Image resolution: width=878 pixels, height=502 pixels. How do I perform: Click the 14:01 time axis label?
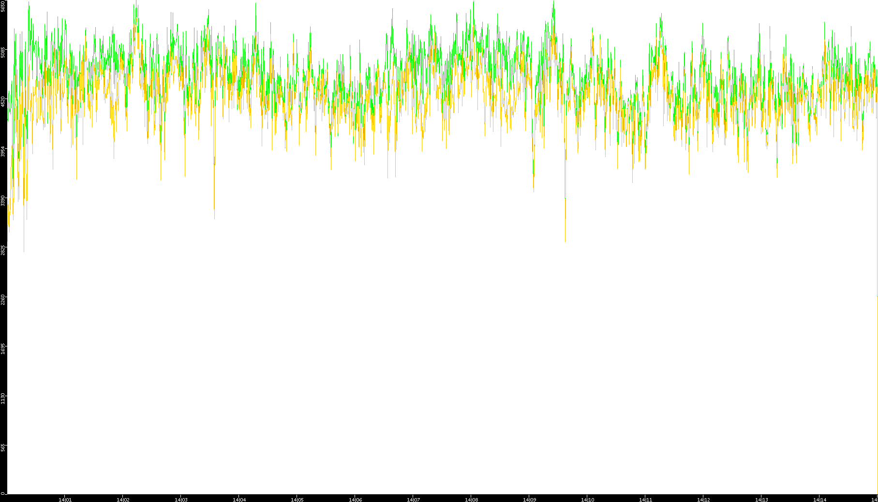click(x=65, y=500)
